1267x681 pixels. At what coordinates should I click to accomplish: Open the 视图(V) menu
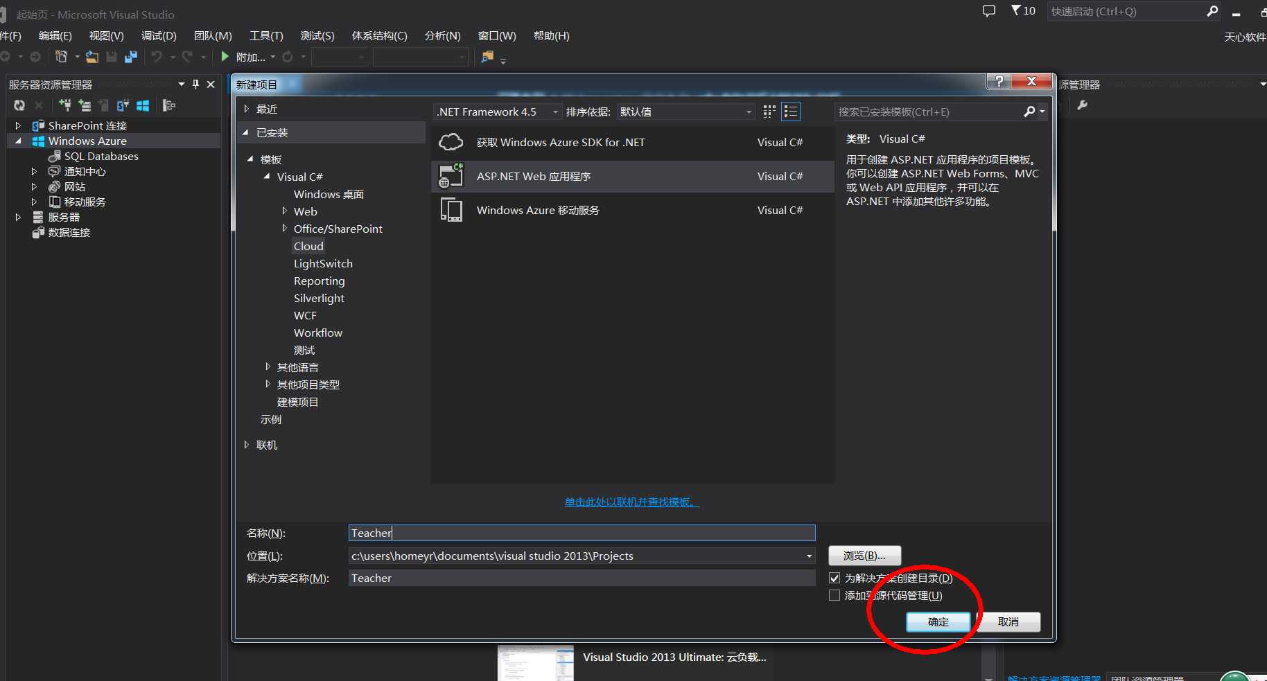click(106, 35)
